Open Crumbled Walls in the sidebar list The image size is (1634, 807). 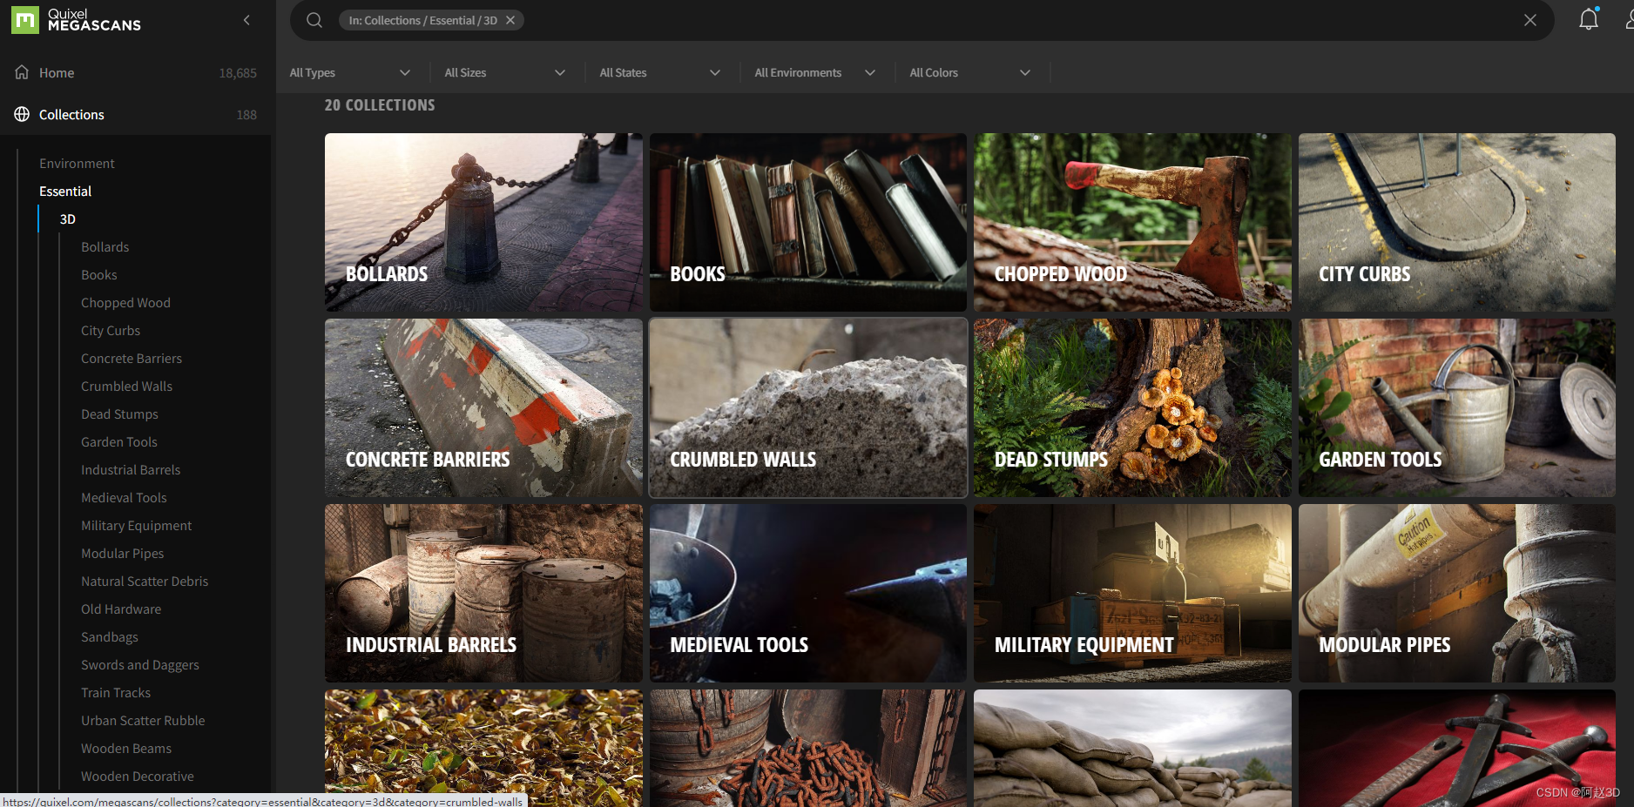[126, 386]
